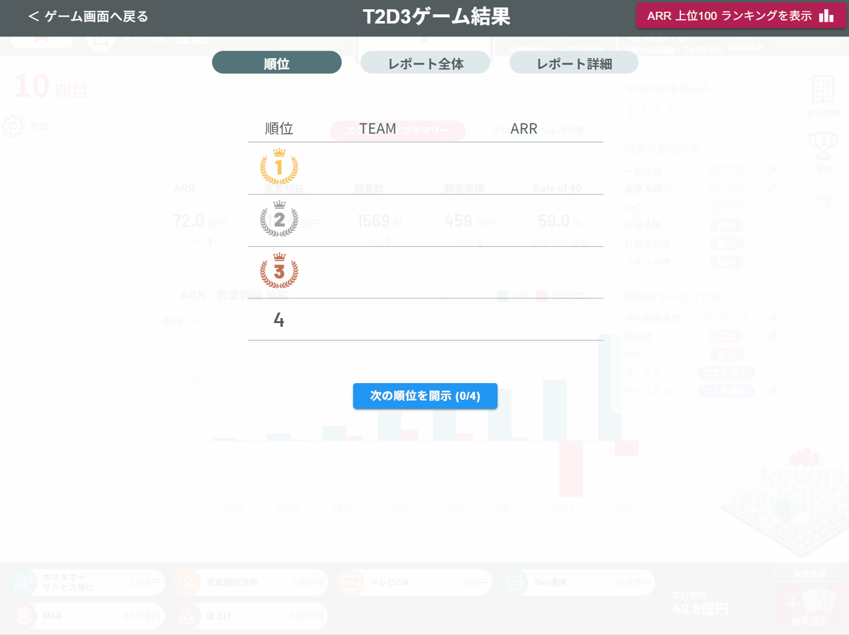Click the 施策選択 cards button
Screen dimensions: 849x635
(x=810, y=607)
